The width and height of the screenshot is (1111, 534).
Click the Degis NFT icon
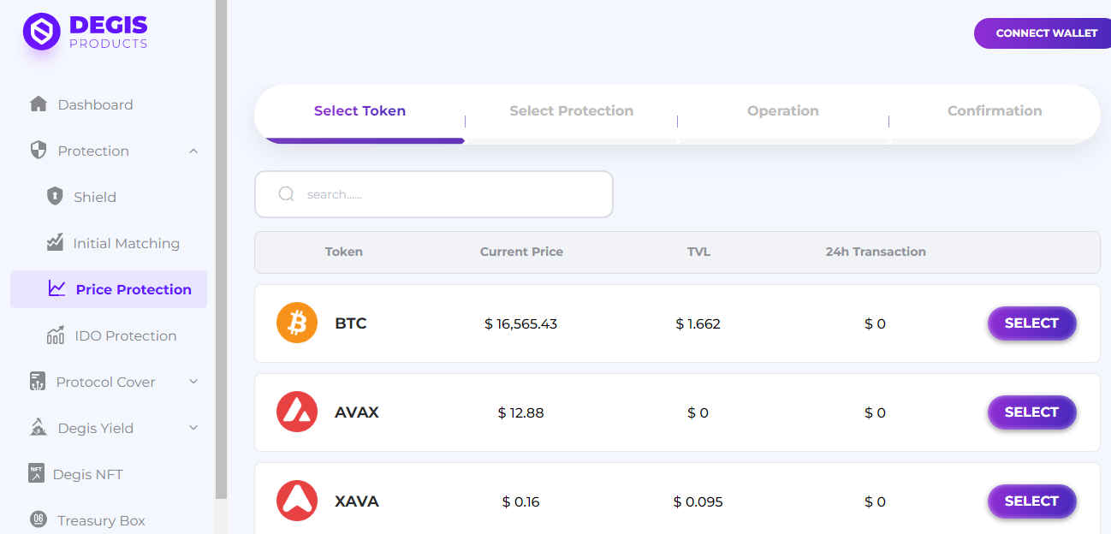coord(36,473)
